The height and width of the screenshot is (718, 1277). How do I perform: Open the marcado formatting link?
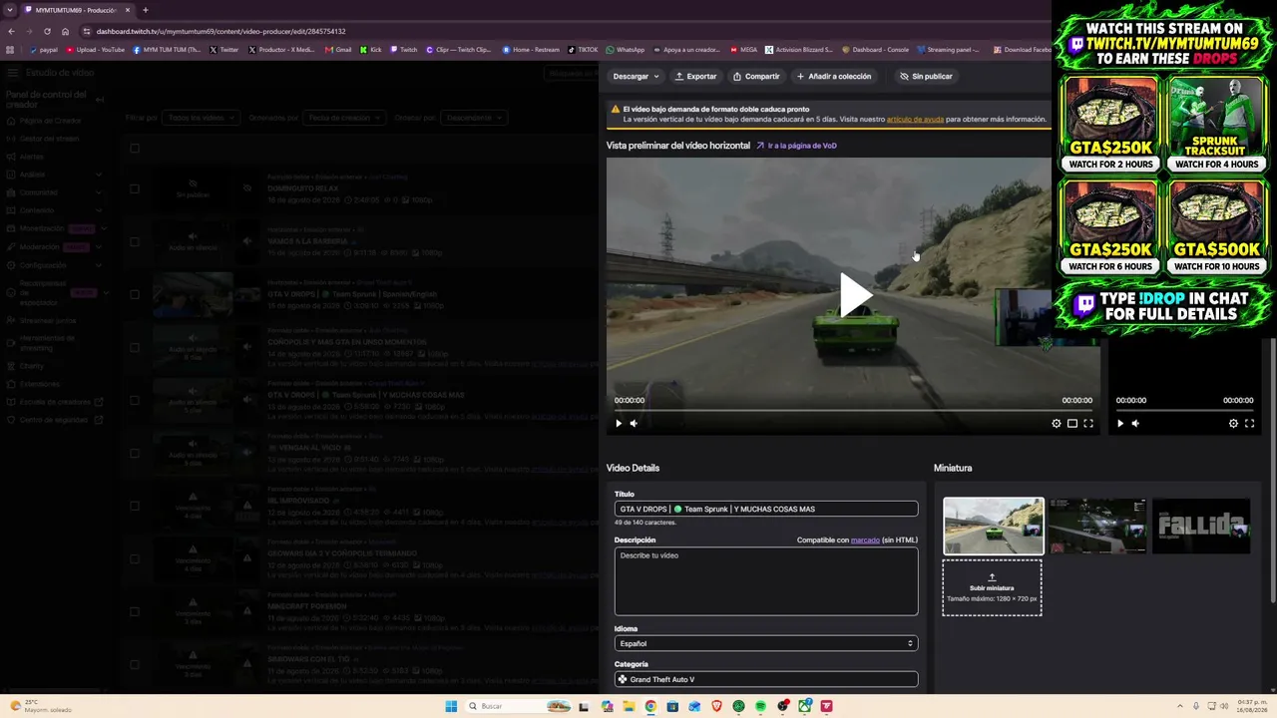tap(865, 539)
